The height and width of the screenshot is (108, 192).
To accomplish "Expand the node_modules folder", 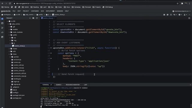I will 9,32.
